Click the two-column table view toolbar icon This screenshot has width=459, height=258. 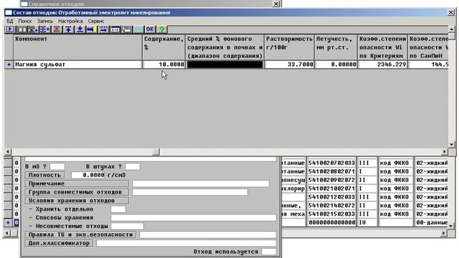point(22,29)
